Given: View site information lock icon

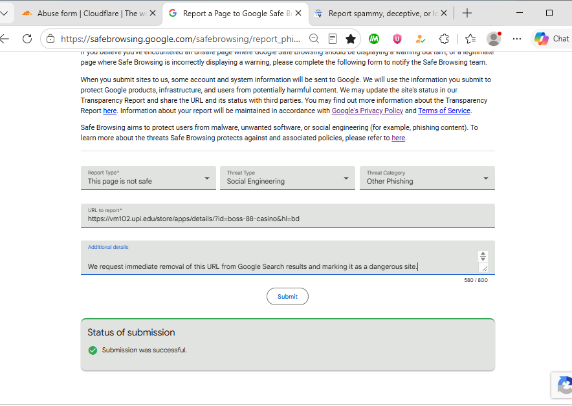Looking at the screenshot, I should (50, 39).
